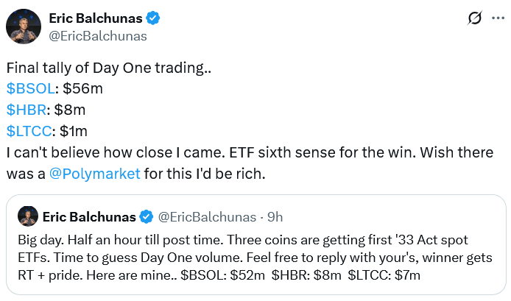
Task: Click the verified badge in quoted tweet
Action: (x=147, y=216)
